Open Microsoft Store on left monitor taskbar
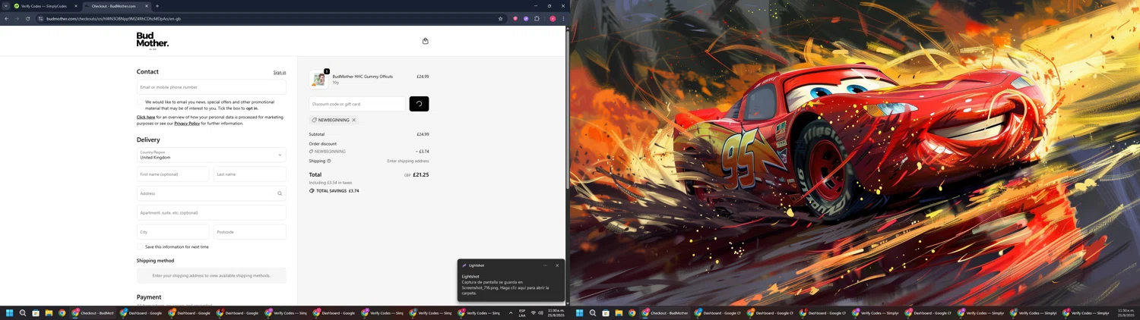 [36, 312]
